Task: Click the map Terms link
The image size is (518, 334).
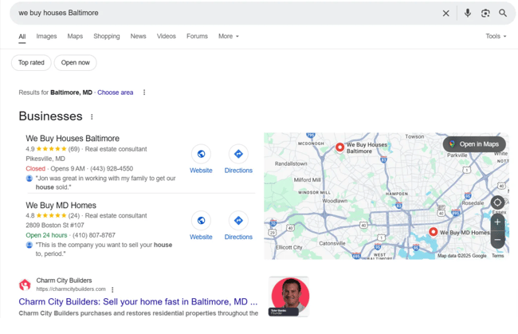Action: (x=497, y=256)
